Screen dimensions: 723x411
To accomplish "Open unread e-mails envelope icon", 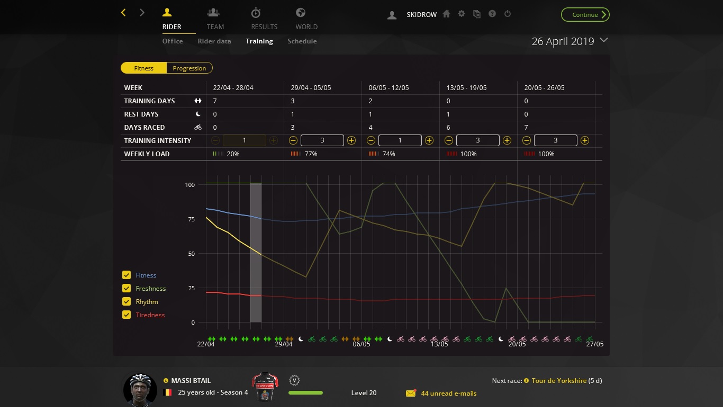I will 411,393.
